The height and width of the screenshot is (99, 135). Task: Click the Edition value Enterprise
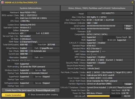coord(24,30)
